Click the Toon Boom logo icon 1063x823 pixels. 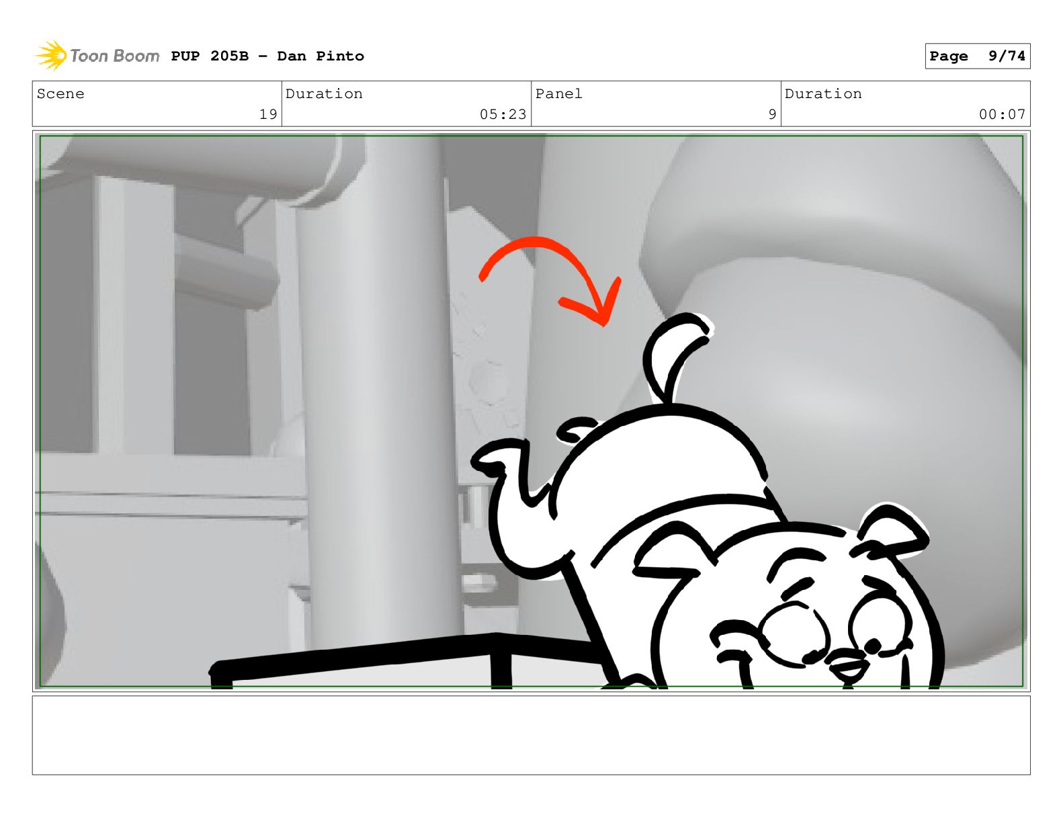(x=51, y=55)
